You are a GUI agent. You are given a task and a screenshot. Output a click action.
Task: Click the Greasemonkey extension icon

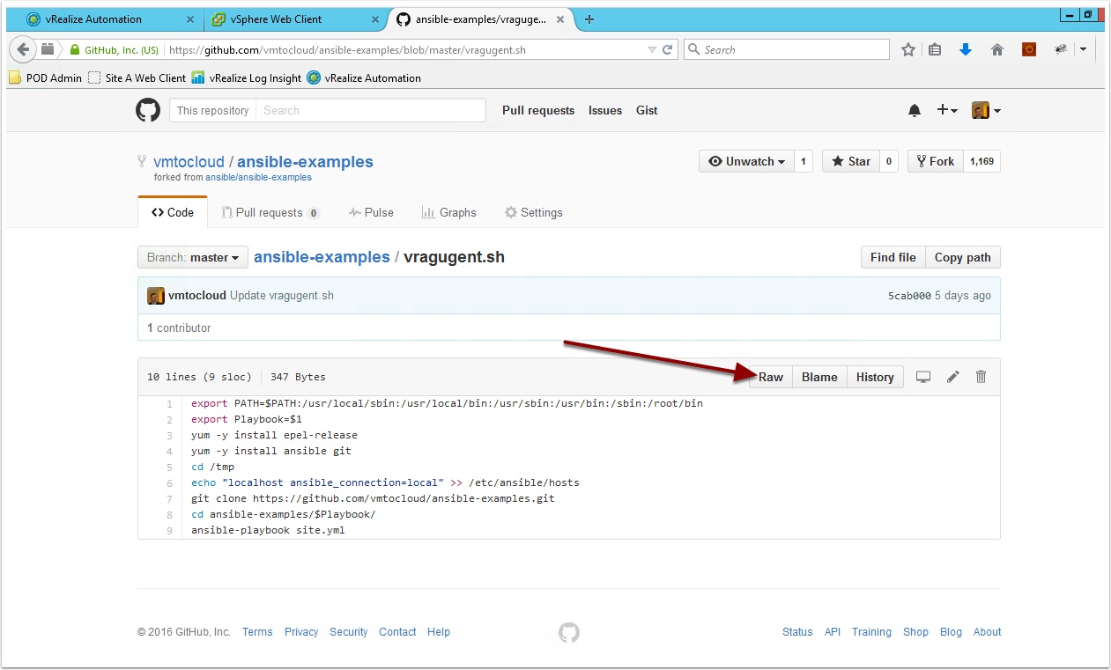(1061, 50)
